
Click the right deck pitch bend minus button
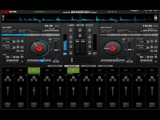[x=128, y=62]
